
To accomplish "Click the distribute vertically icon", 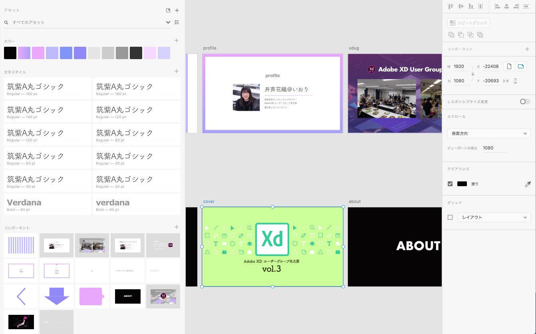I will [526, 6].
